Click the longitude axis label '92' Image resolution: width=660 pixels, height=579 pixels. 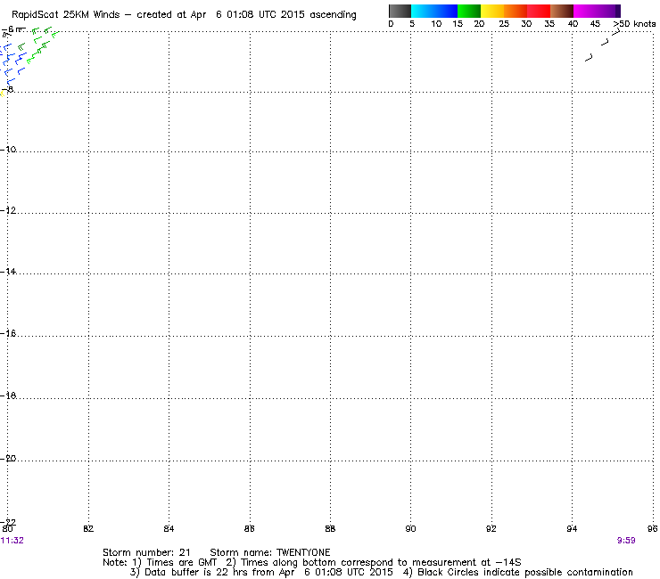click(491, 528)
